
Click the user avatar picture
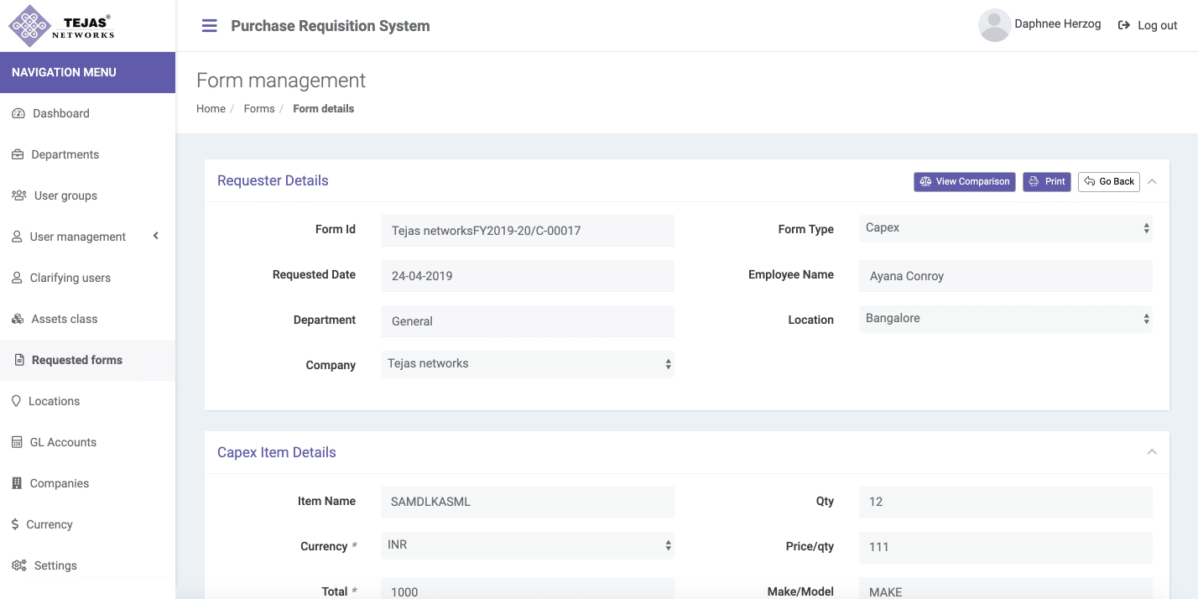(994, 25)
